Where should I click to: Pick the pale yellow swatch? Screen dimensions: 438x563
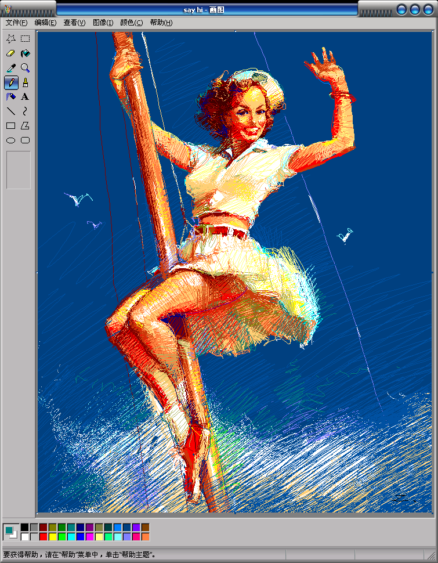(x=99, y=537)
